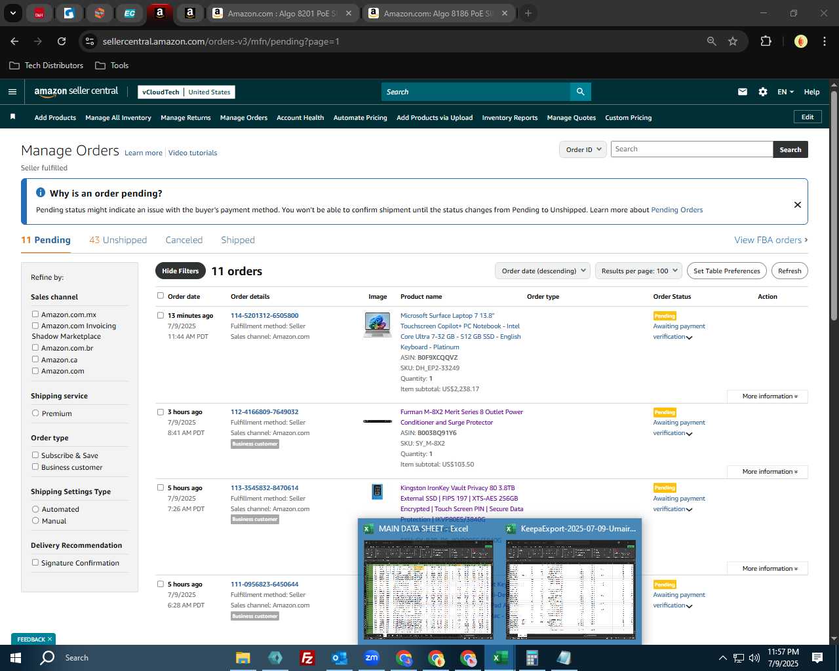Screen dimensions: 839x671
Task: Expand More information for Kingston IronKey order
Action: click(767, 569)
